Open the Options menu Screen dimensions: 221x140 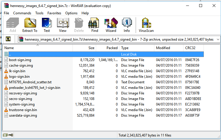coord(71,13)
